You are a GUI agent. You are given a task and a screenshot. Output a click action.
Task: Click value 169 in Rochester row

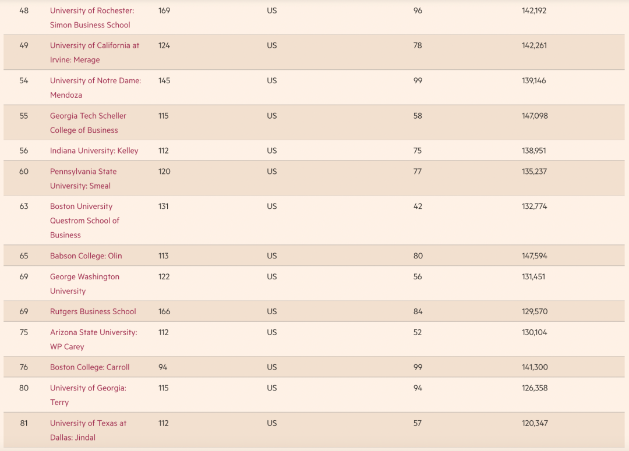click(x=164, y=10)
